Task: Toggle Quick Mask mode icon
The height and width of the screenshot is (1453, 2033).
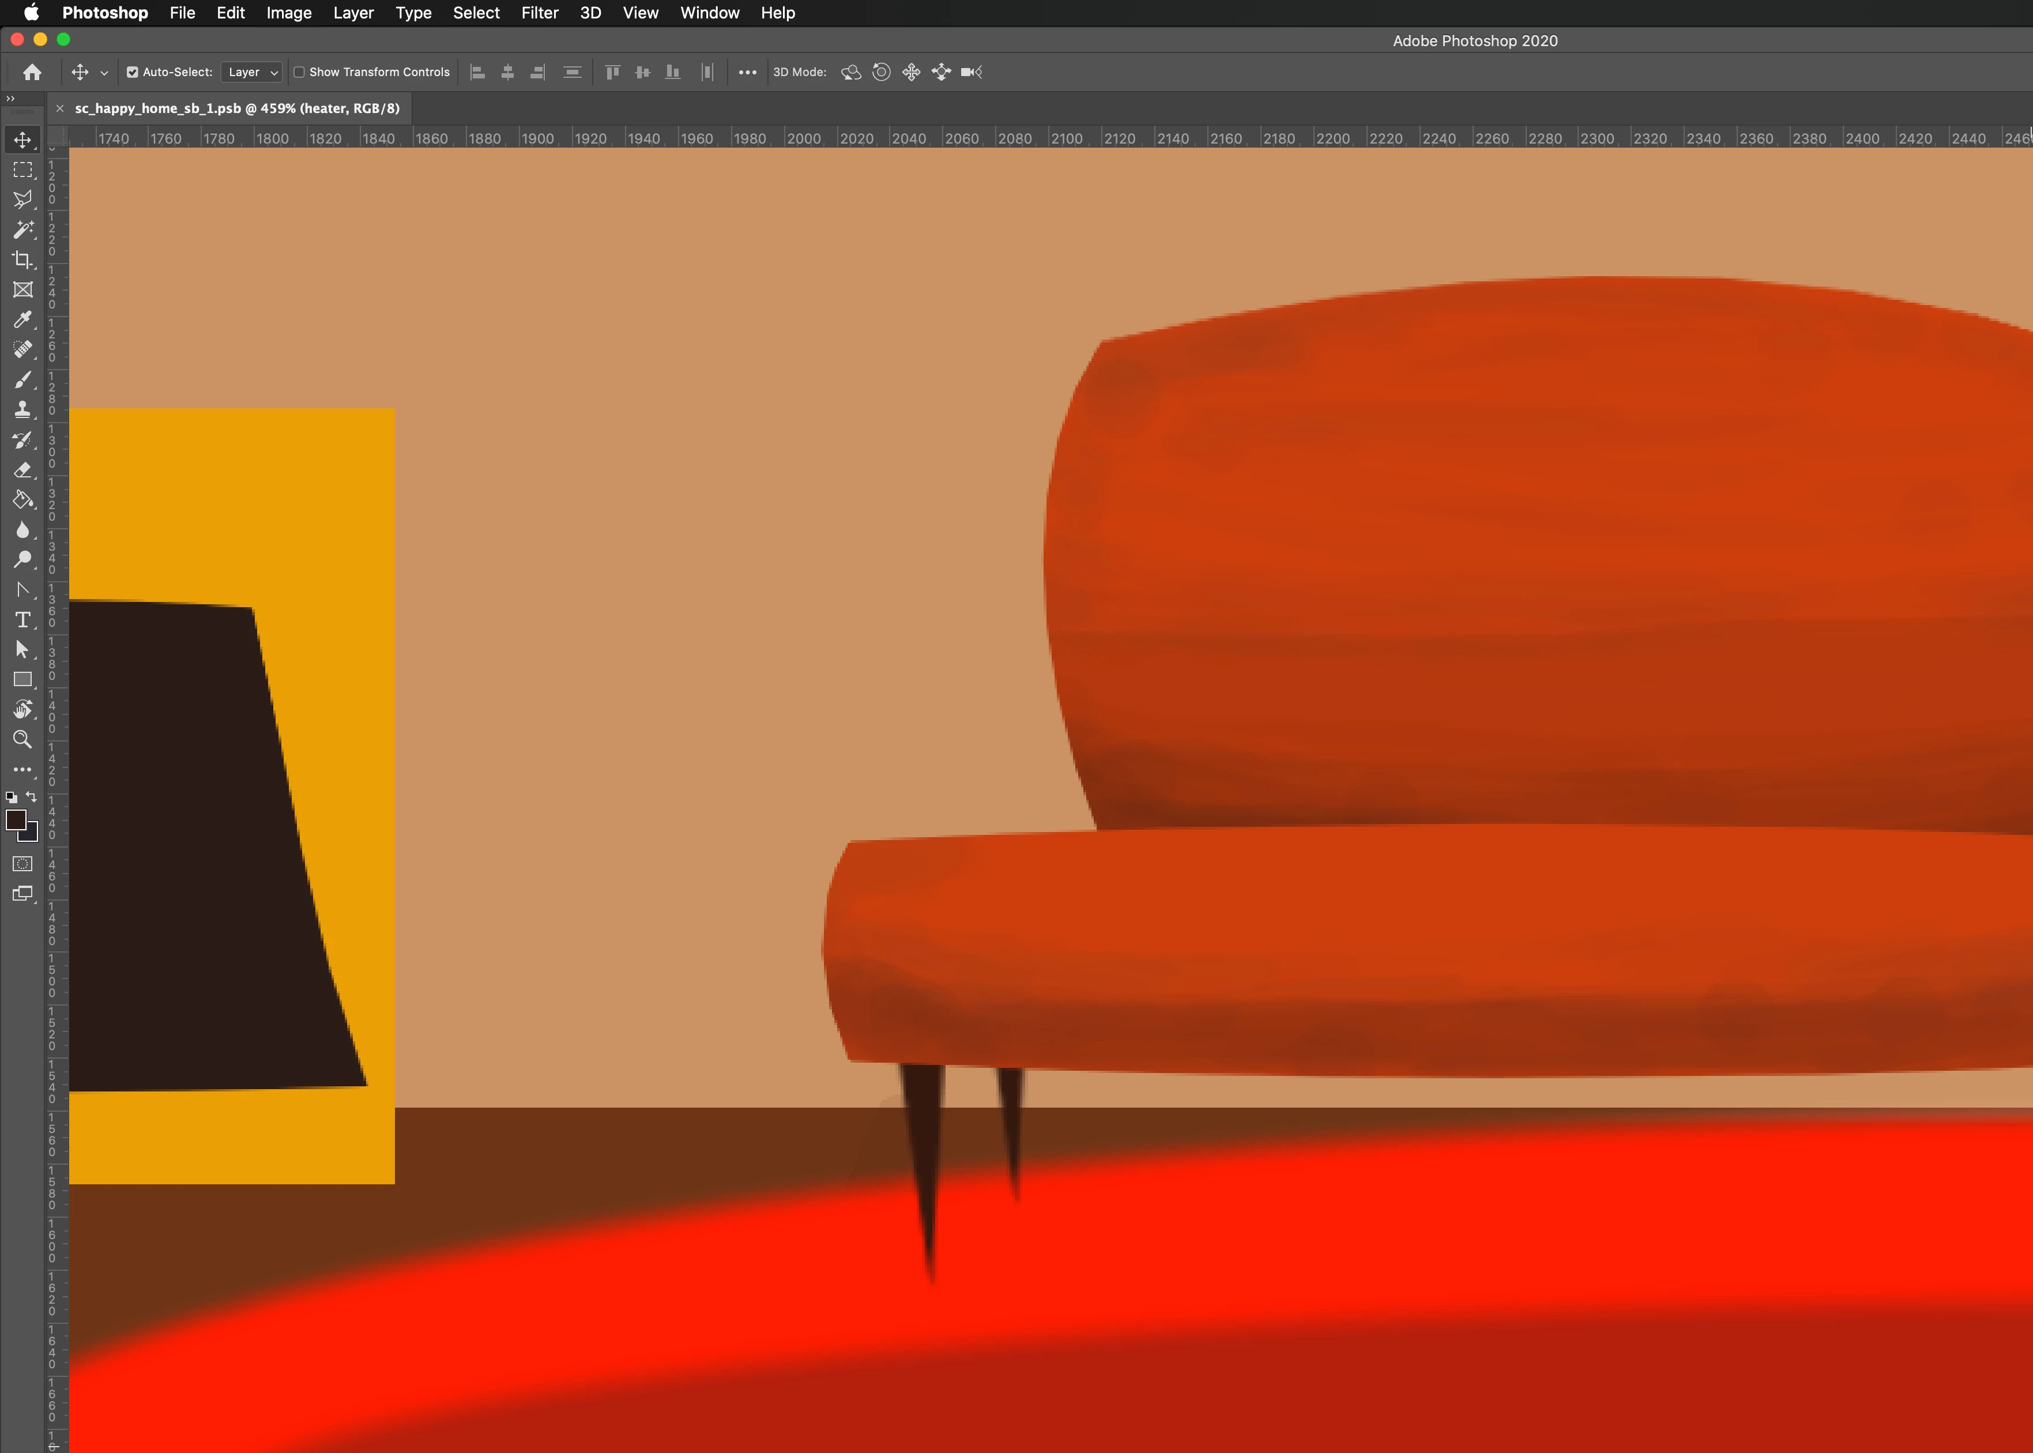Action: point(22,863)
